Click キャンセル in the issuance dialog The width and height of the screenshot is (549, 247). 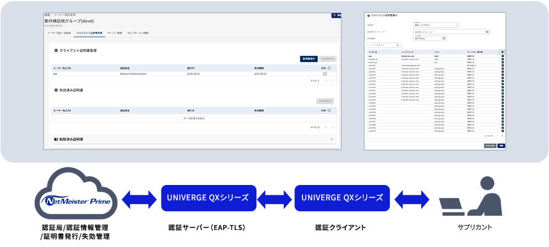pyautogui.click(x=490, y=145)
